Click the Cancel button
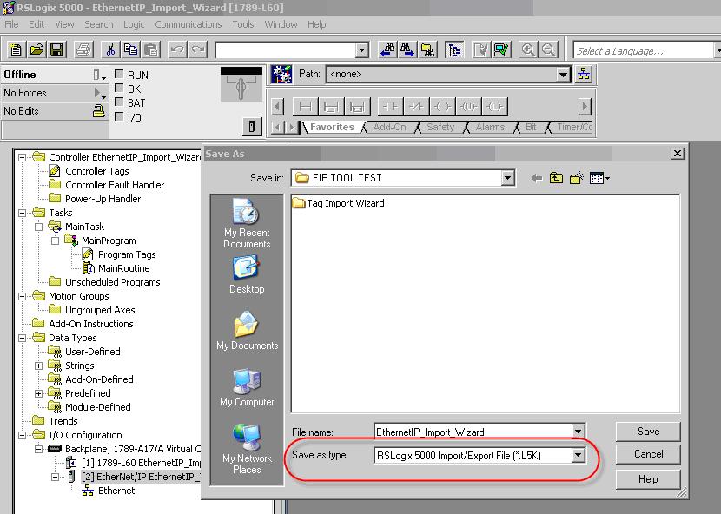 [648, 454]
